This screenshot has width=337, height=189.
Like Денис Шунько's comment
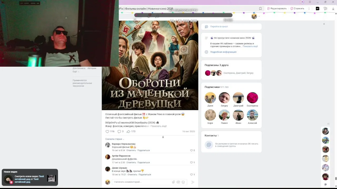191,175
